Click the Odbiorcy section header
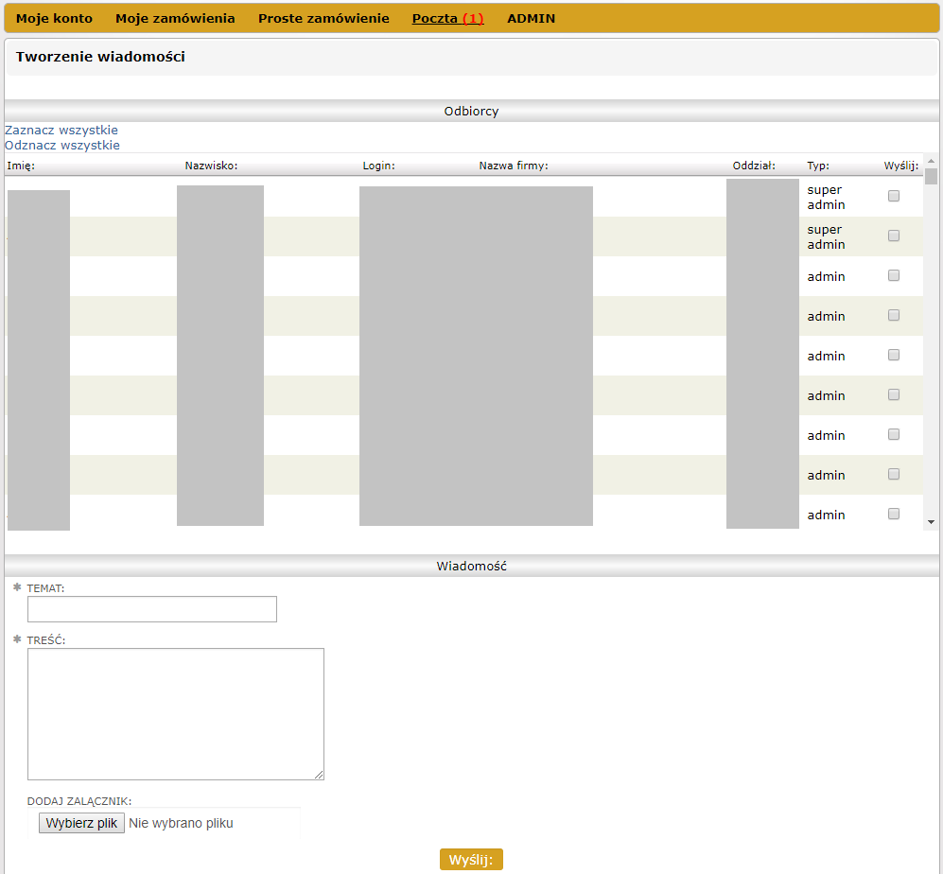This screenshot has width=943, height=874. [471, 111]
